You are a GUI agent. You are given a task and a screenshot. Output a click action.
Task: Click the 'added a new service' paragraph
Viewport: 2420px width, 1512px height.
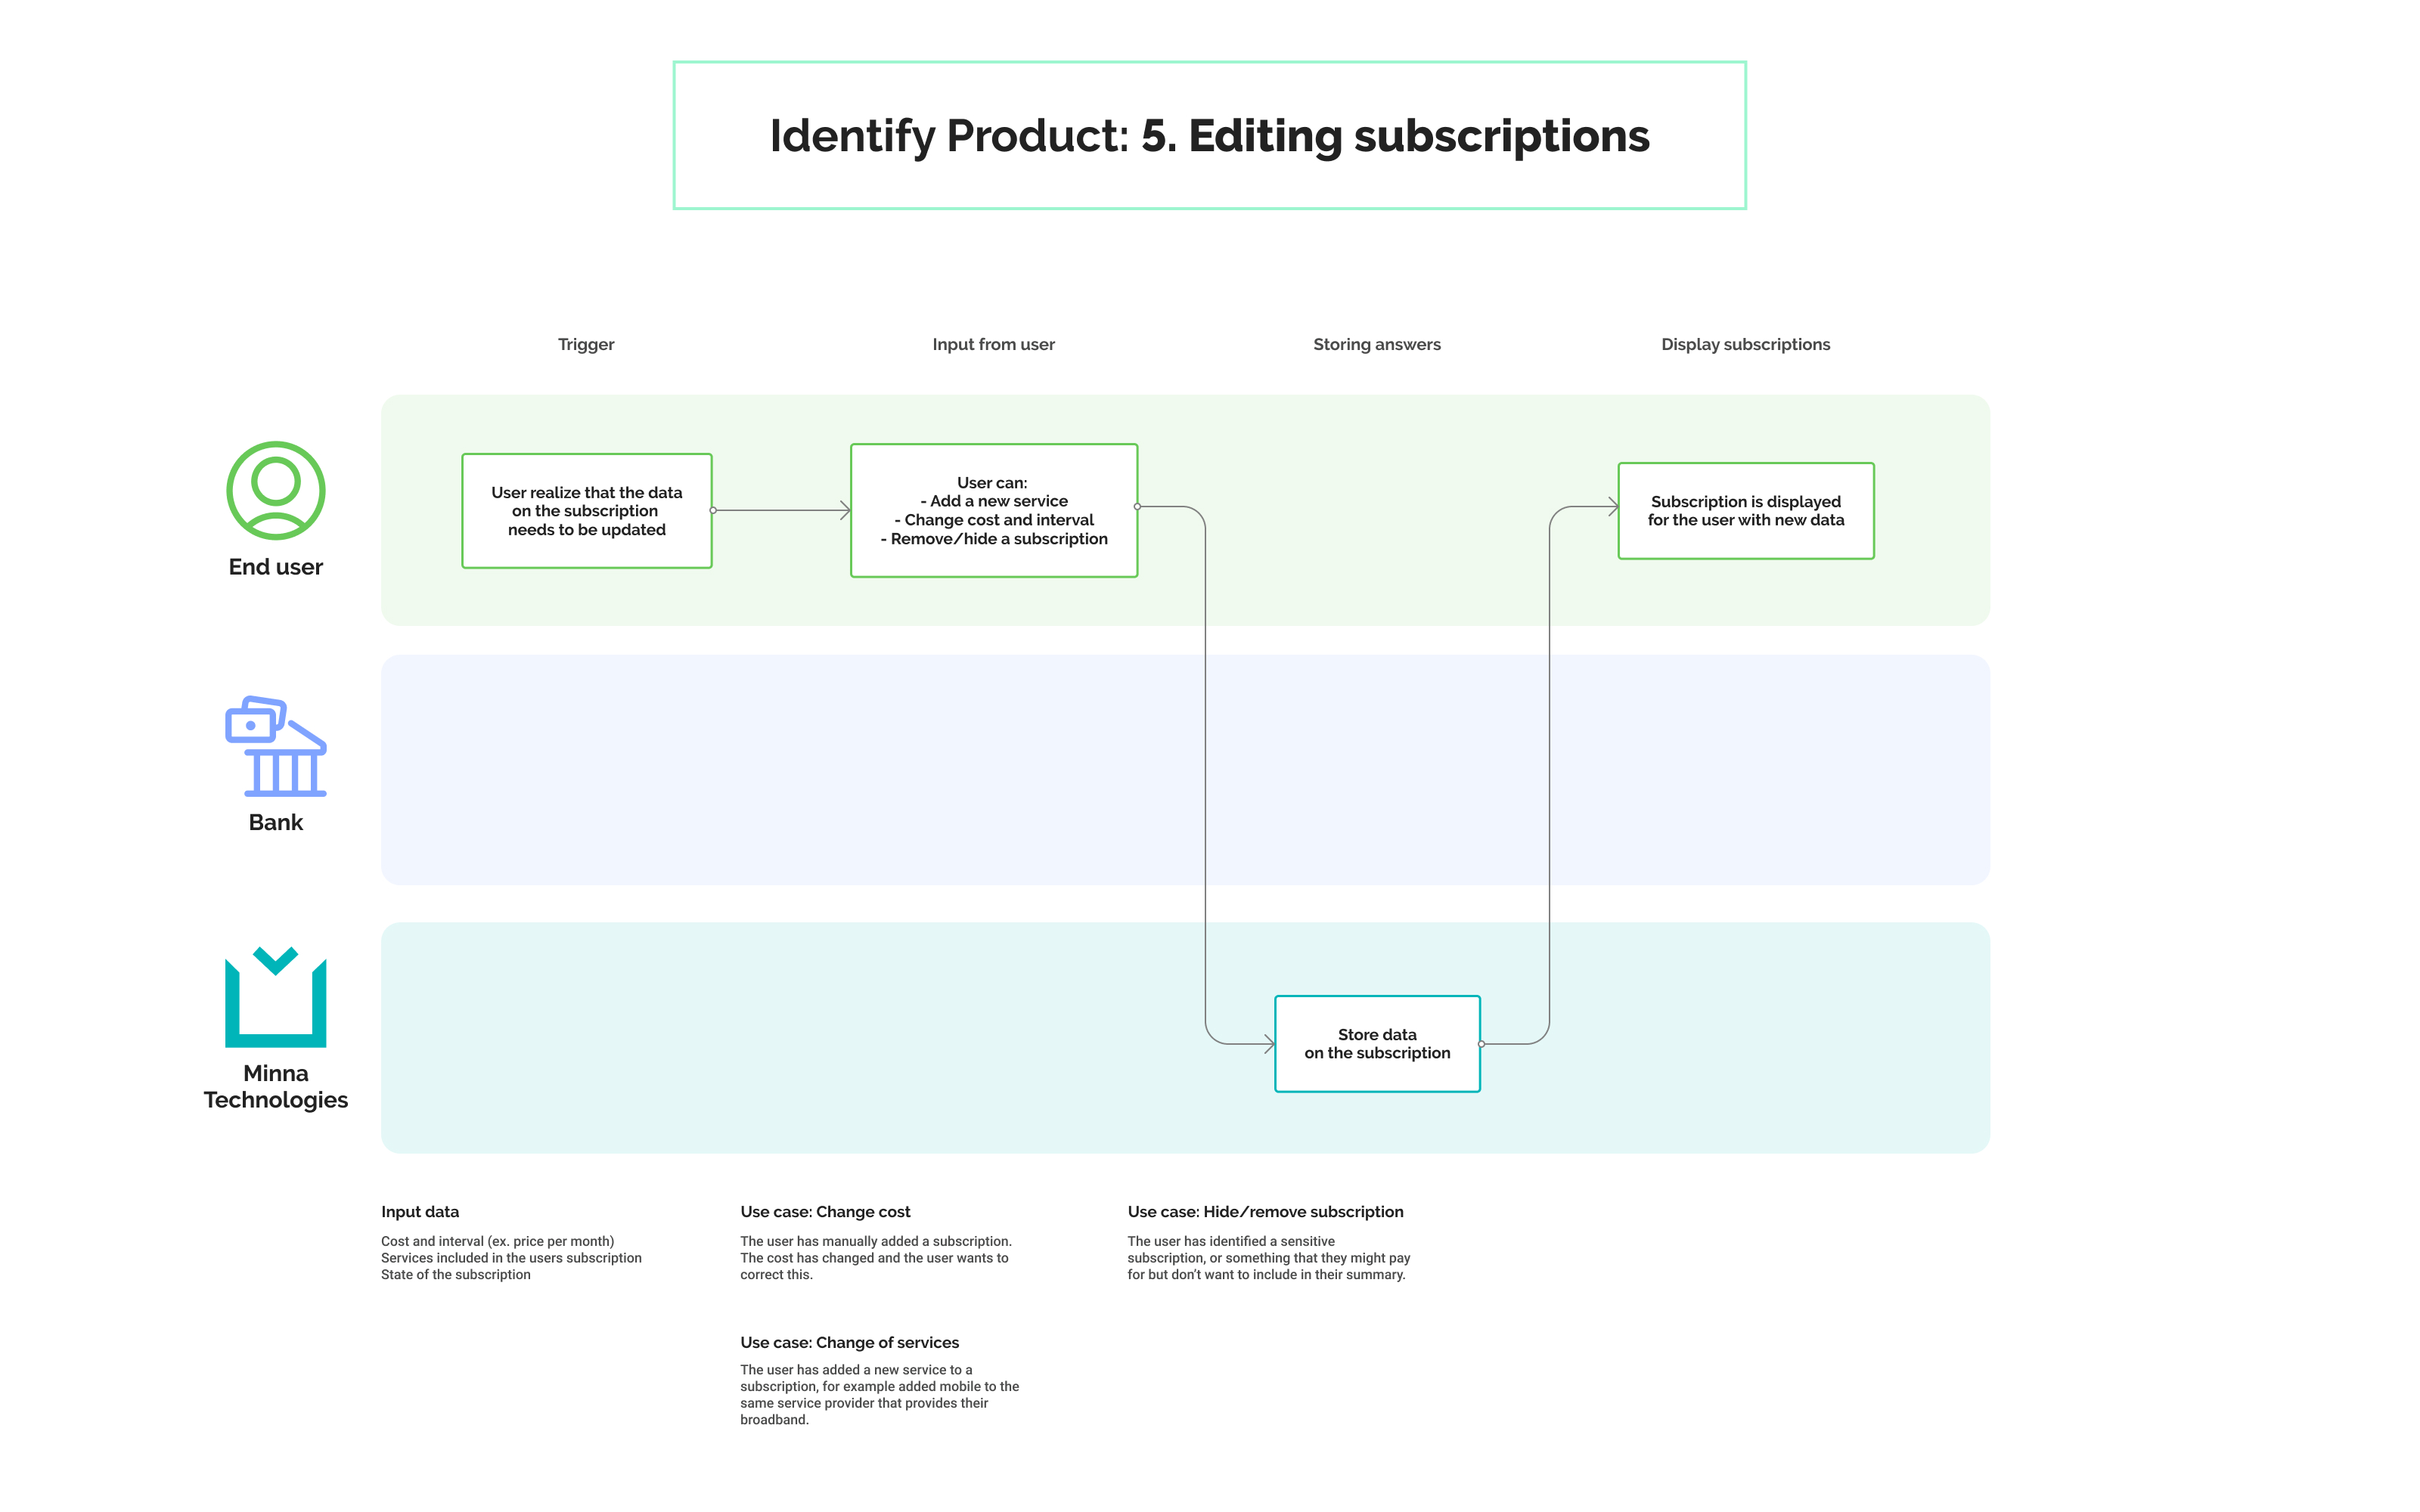click(x=880, y=1395)
